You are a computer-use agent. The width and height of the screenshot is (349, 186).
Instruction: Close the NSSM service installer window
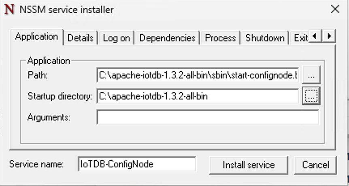point(335,9)
